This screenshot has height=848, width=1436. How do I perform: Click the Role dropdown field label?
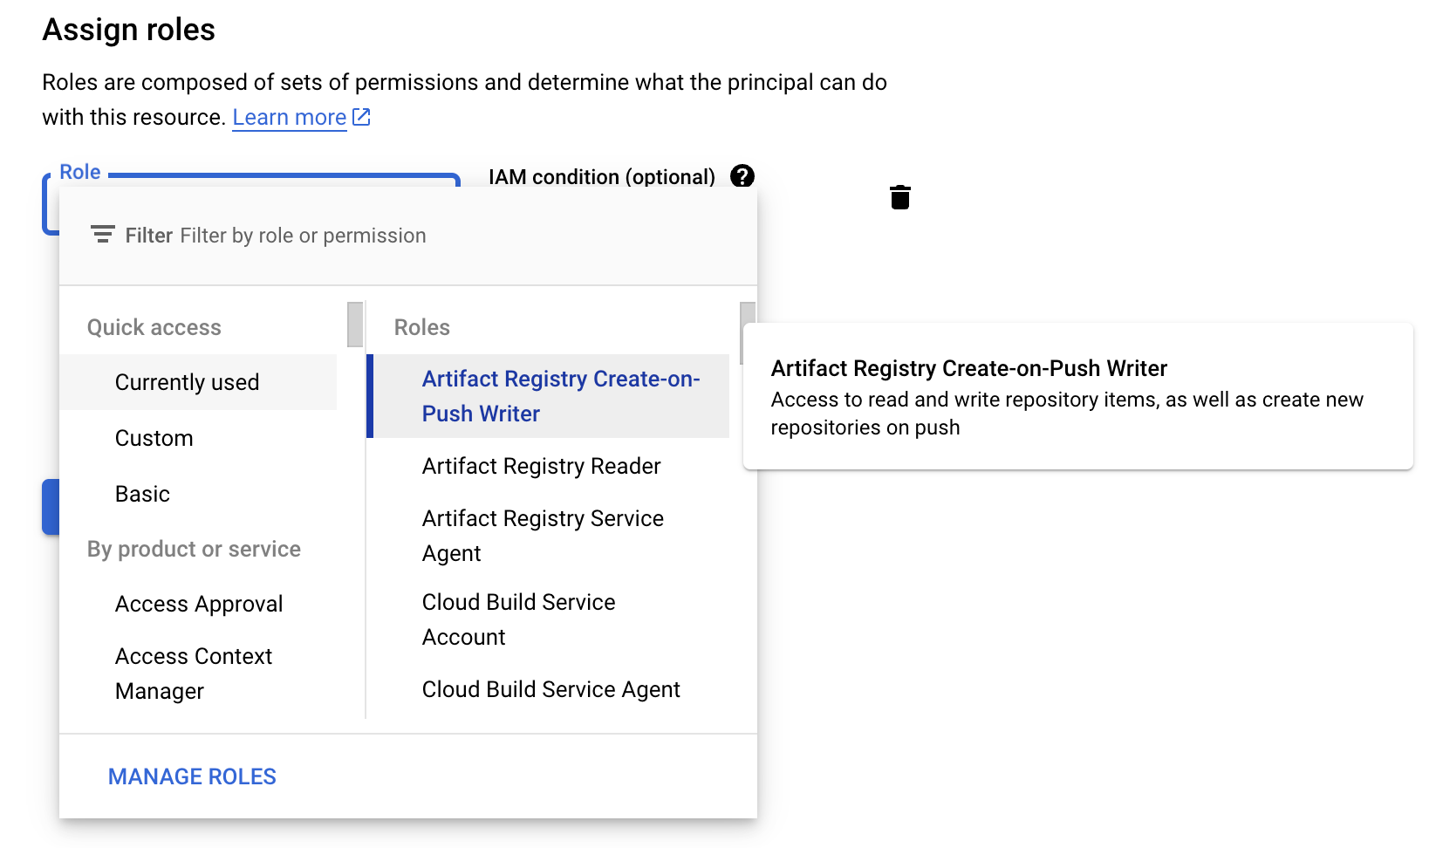[x=80, y=172]
